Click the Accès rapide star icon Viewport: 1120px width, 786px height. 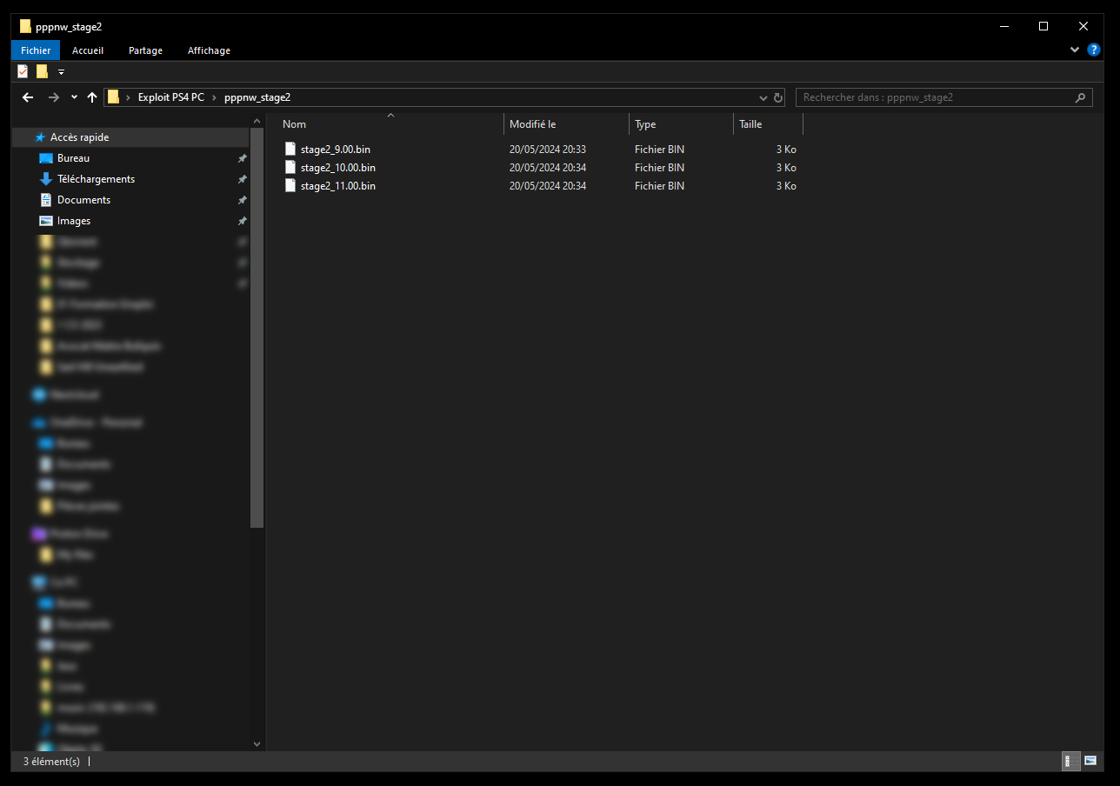(40, 137)
